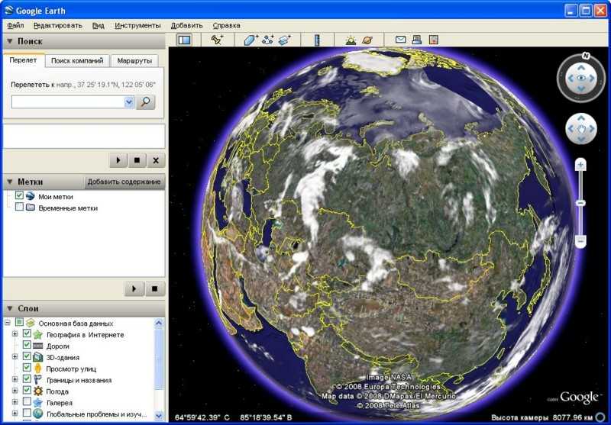Open the ruler measuring tool
The height and width of the screenshot is (425, 611).
coord(317,40)
